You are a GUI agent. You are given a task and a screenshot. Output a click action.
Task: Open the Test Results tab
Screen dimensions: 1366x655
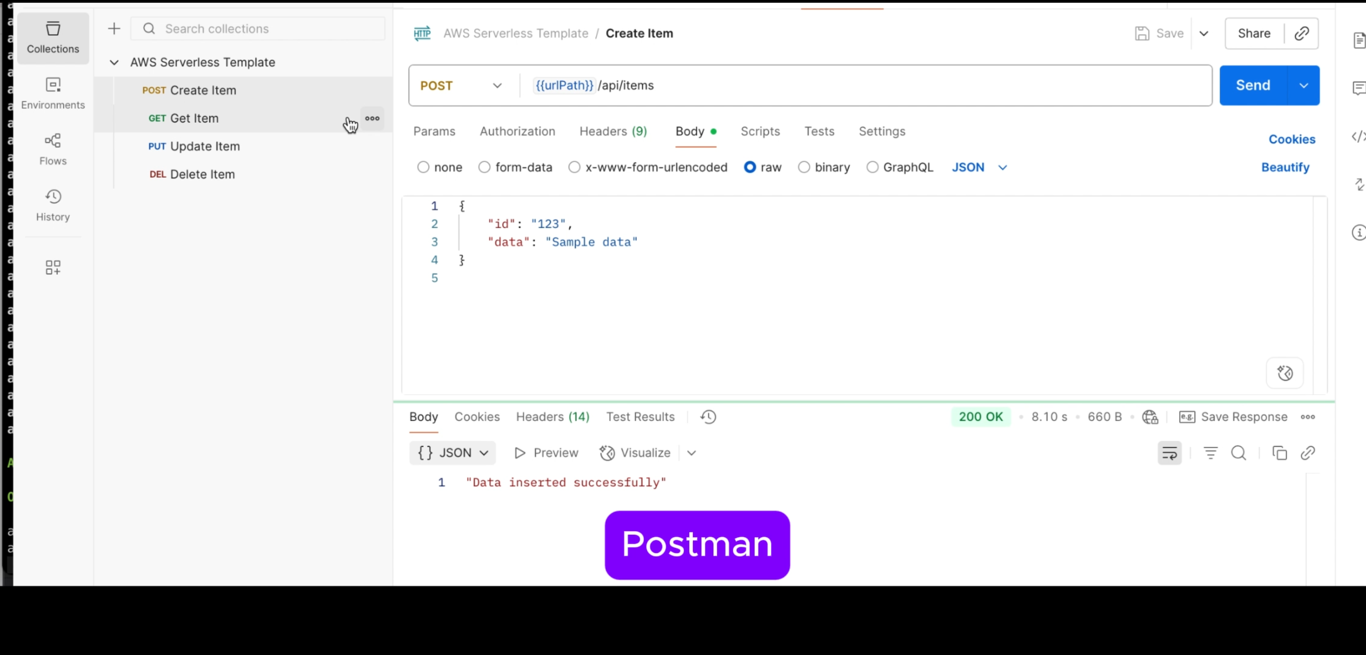click(x=640, y=417)
